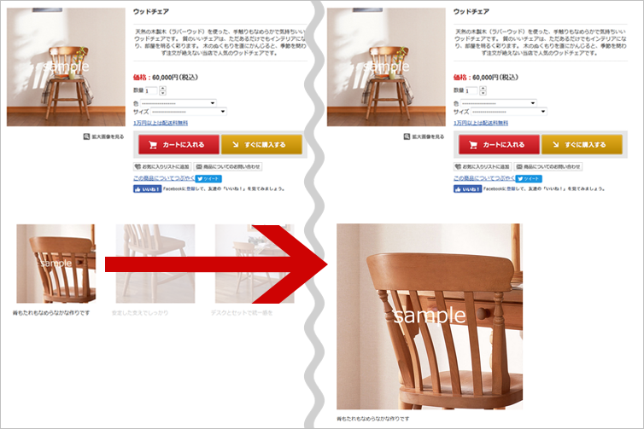Select the chair backrest thumbnail at lower left

coord(56,264)
